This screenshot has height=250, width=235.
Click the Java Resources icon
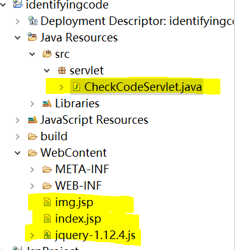(x=32, y=37)
